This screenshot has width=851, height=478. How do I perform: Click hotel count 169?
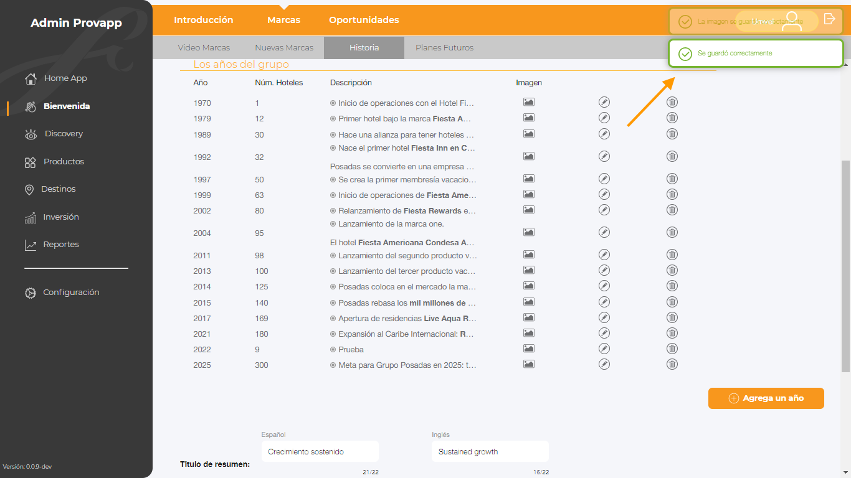pos(262,319)
